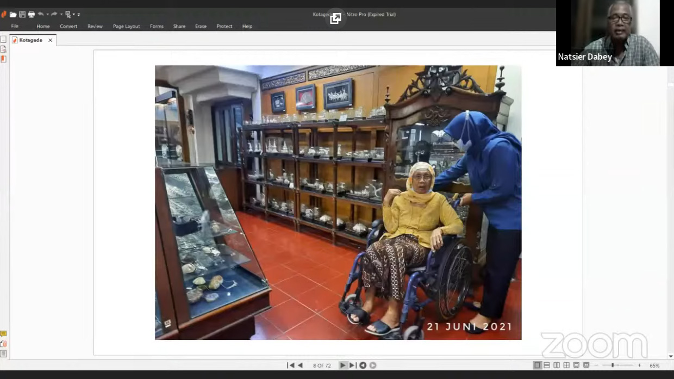Enable facing pages view mode
The width and height of the screenshot is (674, 379).
coord(557,365)
